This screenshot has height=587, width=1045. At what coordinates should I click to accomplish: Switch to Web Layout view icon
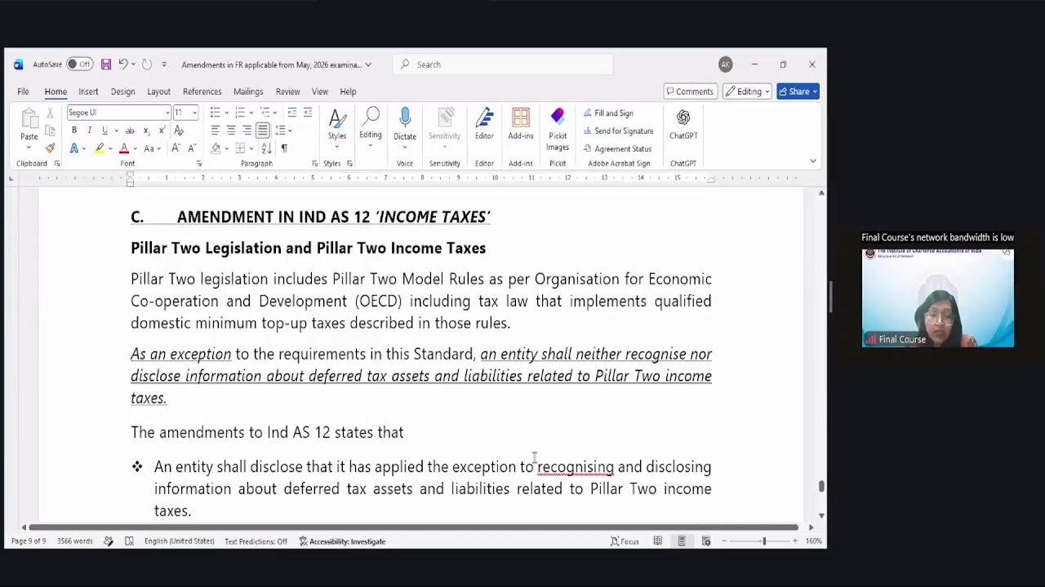pyautogui.click(x=706, y=541)
